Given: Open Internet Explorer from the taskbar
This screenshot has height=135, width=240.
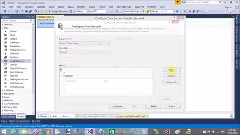Looking at the screenshot, I should 13,132.
